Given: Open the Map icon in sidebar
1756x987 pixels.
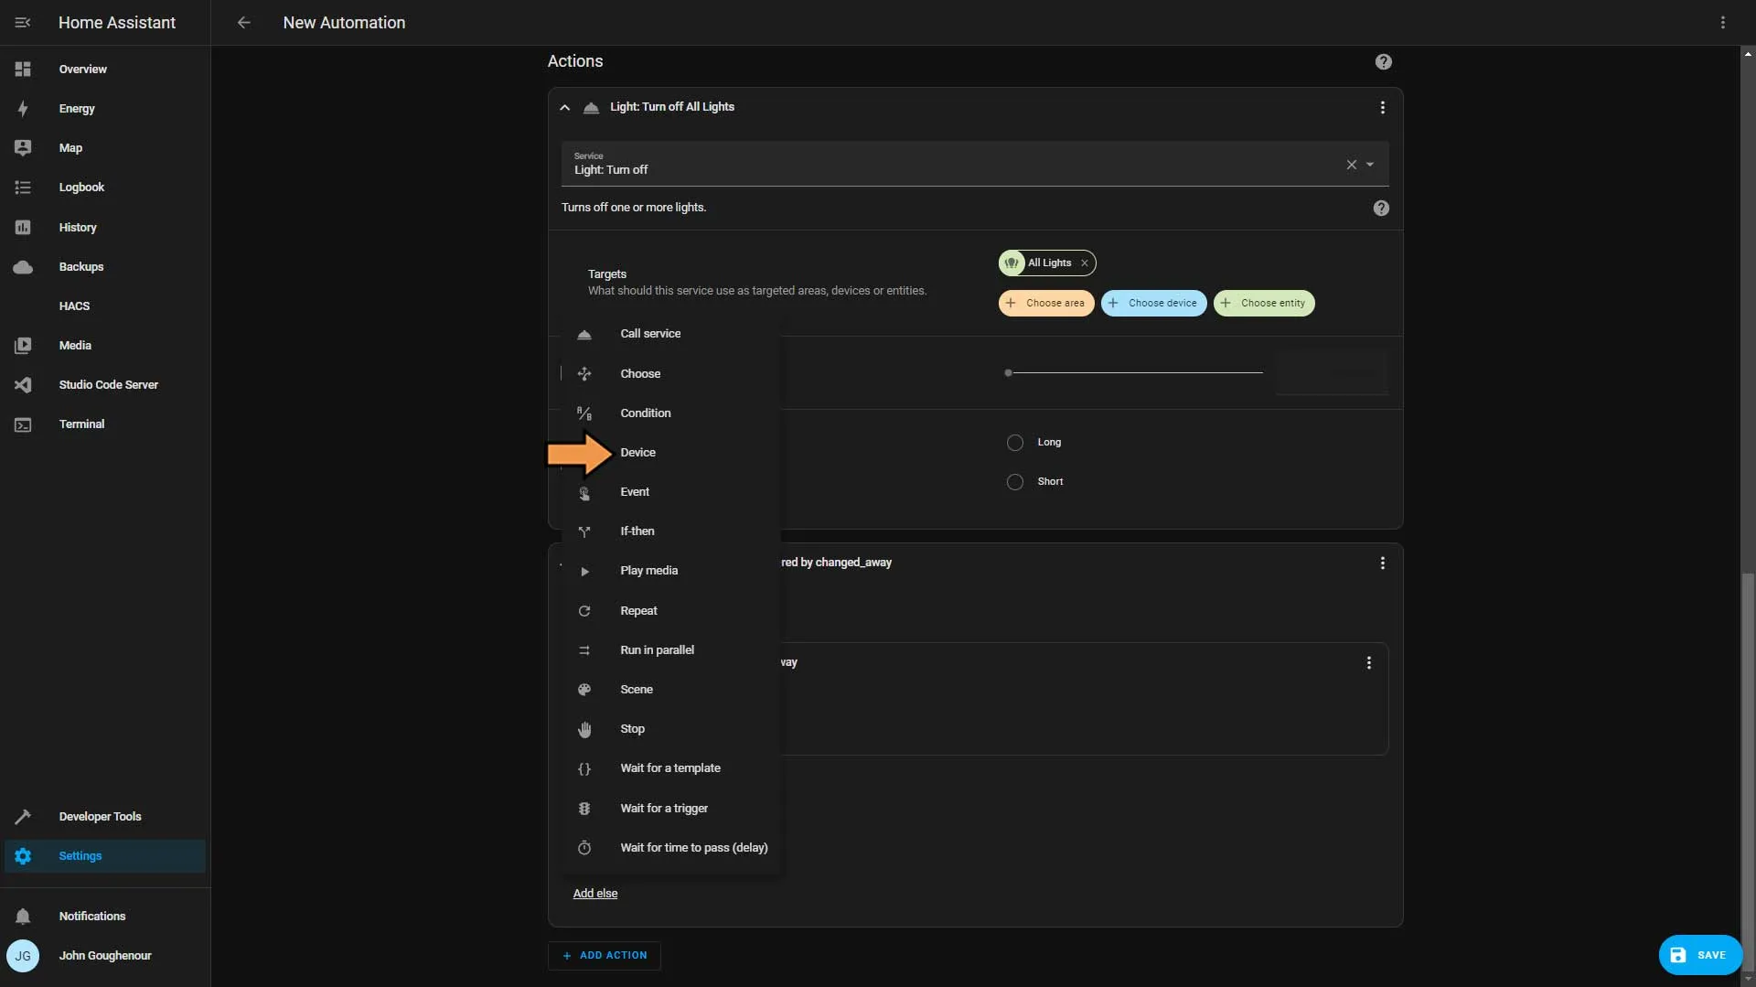Looking at the screenshot, I should point(23,147).
